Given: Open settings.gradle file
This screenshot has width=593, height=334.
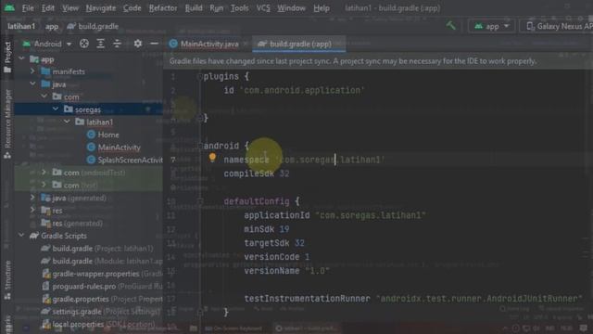Looking at the screenshot, I should (x=100, y=312).
